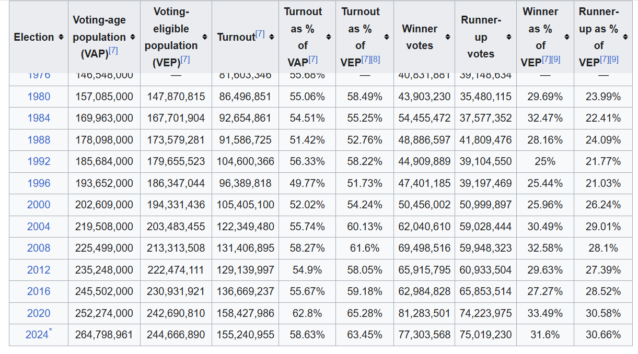Screen dimensions: 638x354
Task: Open the 2000 election link
Action: click(x=39, y=205)
